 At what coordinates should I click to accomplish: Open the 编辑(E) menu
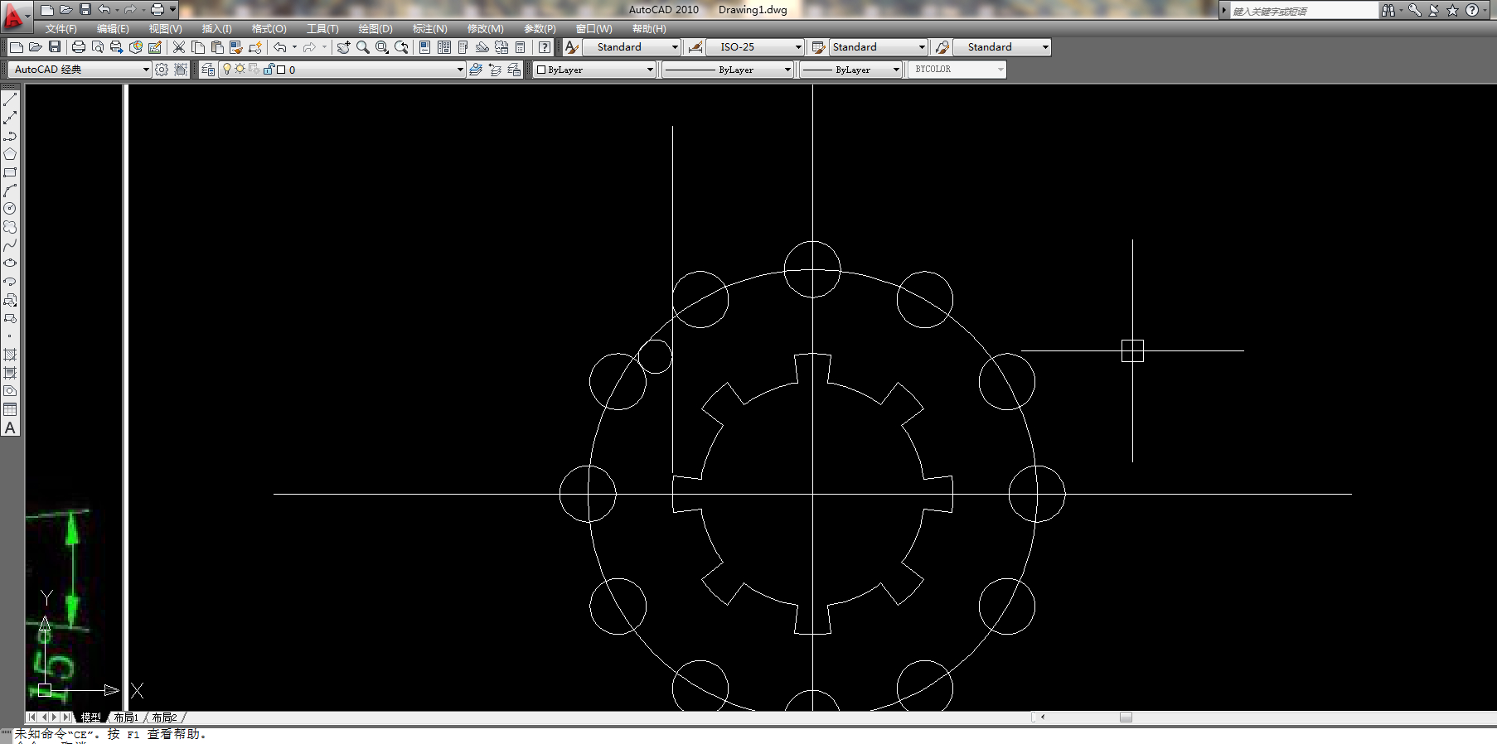[x=113, y=29]
